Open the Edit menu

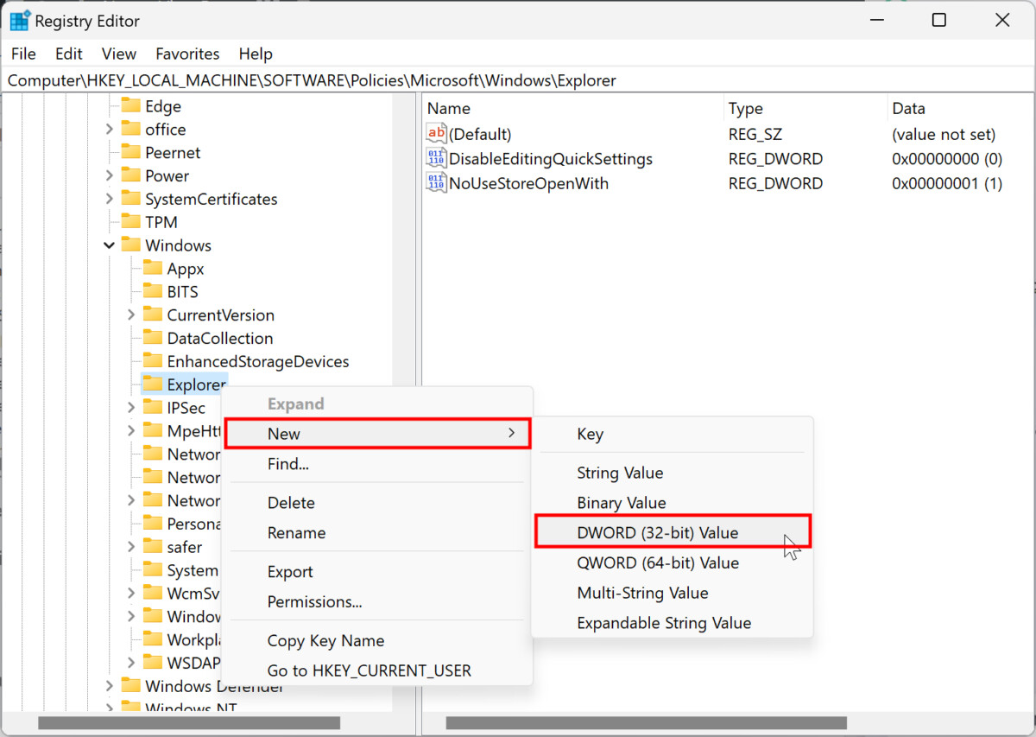coord(69,54)
